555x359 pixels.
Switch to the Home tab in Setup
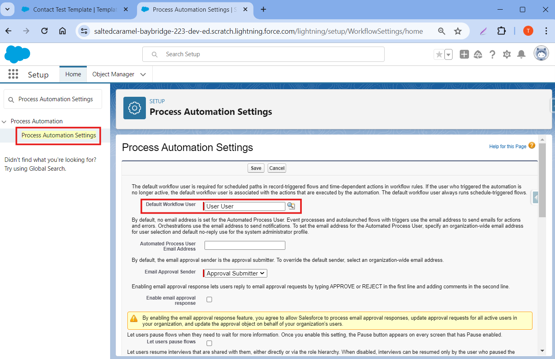coord(73,74)
